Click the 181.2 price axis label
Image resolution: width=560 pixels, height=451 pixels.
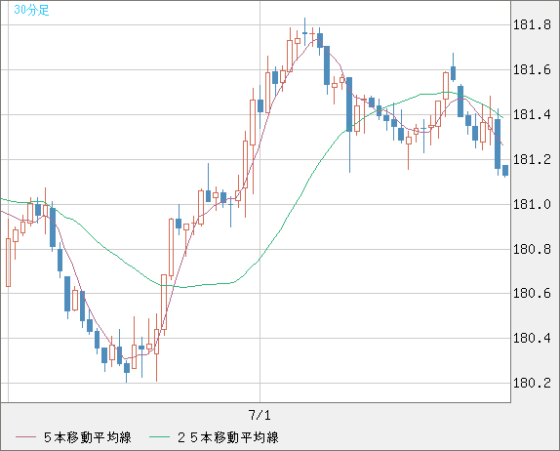(532, 159)
